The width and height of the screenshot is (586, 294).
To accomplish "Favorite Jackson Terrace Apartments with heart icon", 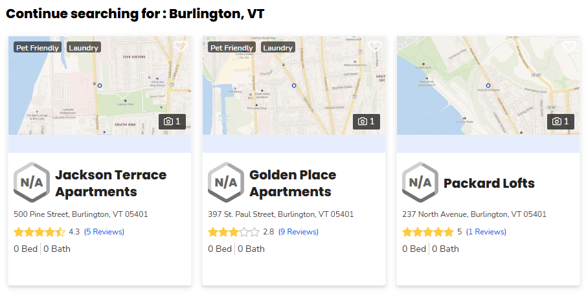I will coord(180,47).
